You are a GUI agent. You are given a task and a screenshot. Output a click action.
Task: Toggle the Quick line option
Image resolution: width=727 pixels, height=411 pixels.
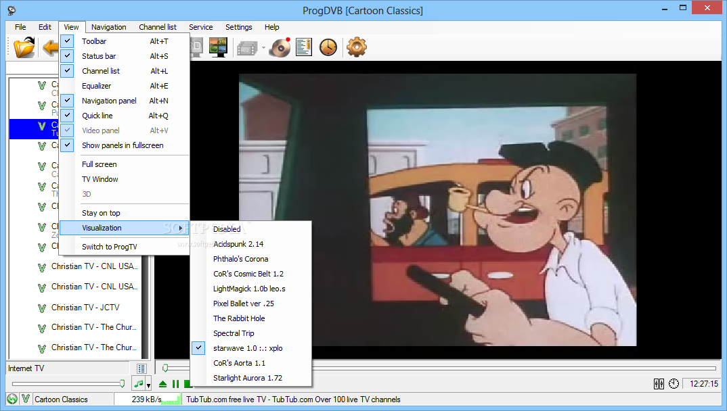[125, 116]
